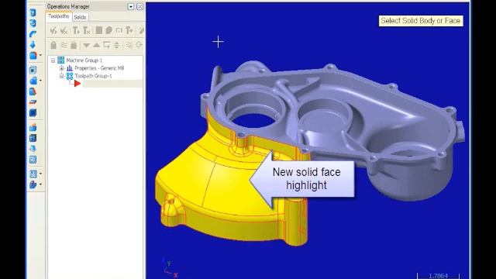Viewport: 496px width, 279px height.
Task: Open the dropdown arrow of the second-to-last toolbar icon
Action: pyautogui.click(x=40, y=174)
